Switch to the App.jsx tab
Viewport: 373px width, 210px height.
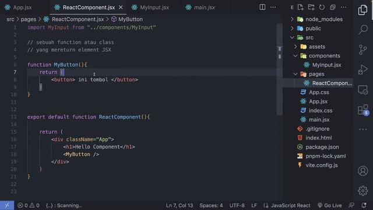[19, 8]
